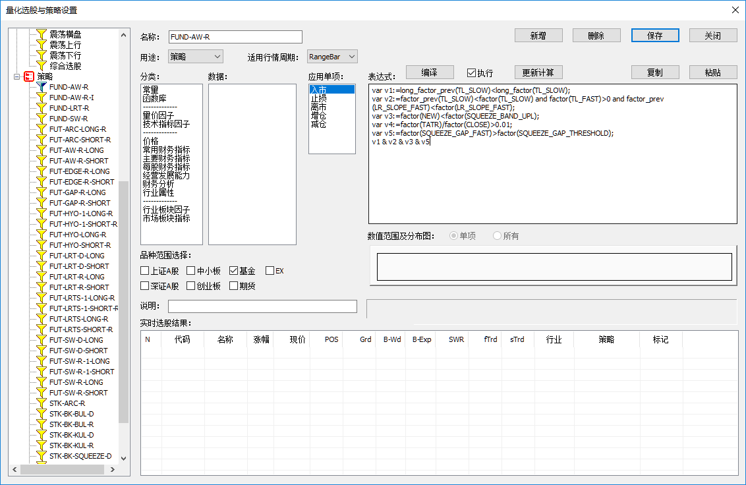Toggle the 执行 checkbox
The image size is (746, 485).
(x=471, y=73)
